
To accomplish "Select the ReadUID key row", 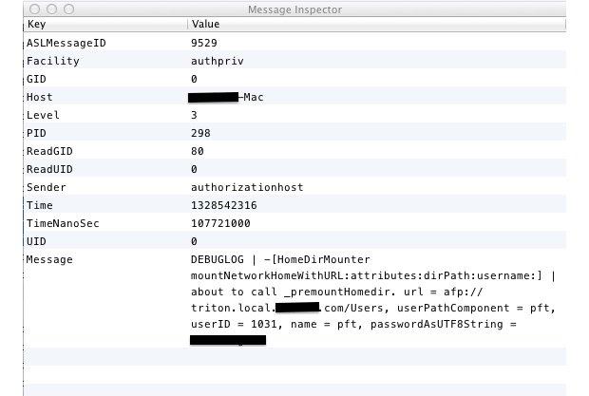I will pyautogui.click(x=50, y=169).
